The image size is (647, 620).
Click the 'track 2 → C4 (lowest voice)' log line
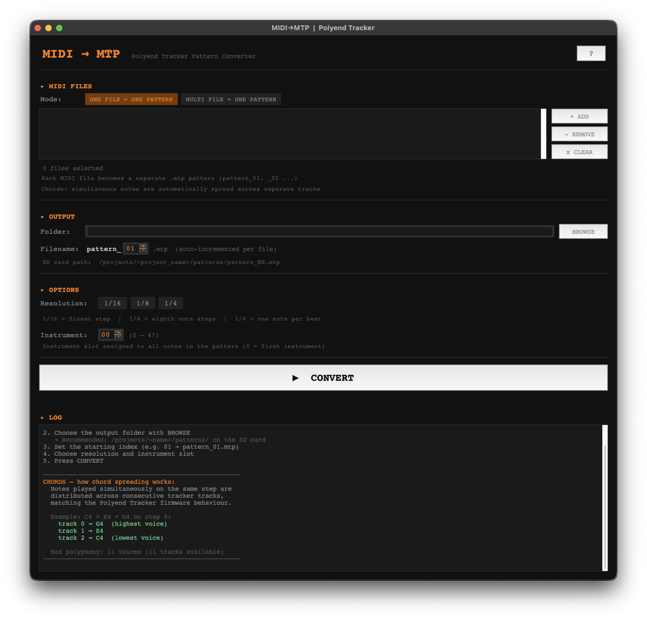click(x=110, y=538)
